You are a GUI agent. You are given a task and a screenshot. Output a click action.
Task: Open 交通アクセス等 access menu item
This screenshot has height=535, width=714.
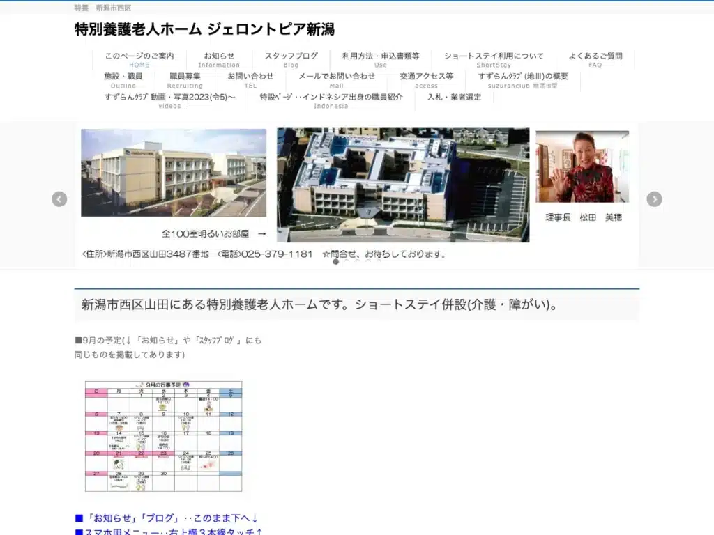pyautogui.click(x=426, y=81)
